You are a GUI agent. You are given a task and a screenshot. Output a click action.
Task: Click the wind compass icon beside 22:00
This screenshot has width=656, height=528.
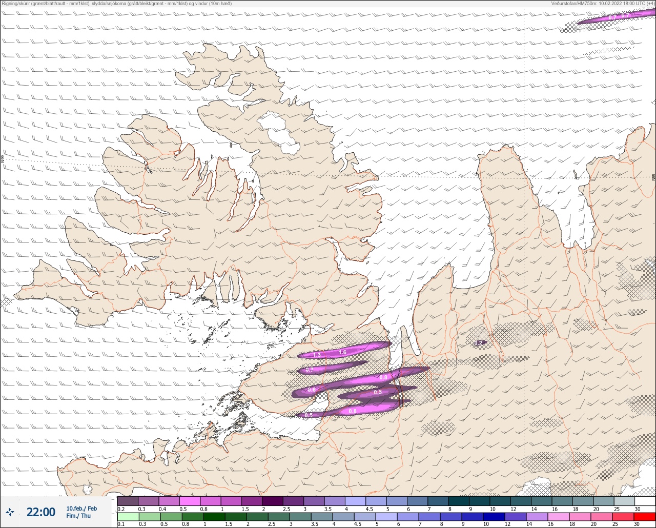click(x=10, y=512)
